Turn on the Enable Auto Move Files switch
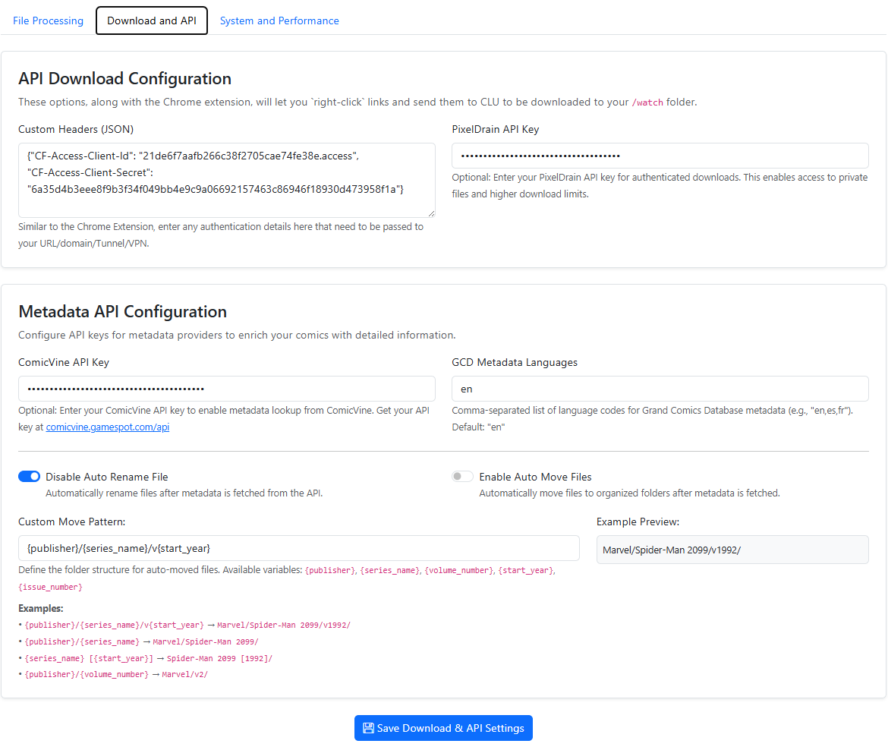Screen dimensions: 888x750 click(462, 477)
